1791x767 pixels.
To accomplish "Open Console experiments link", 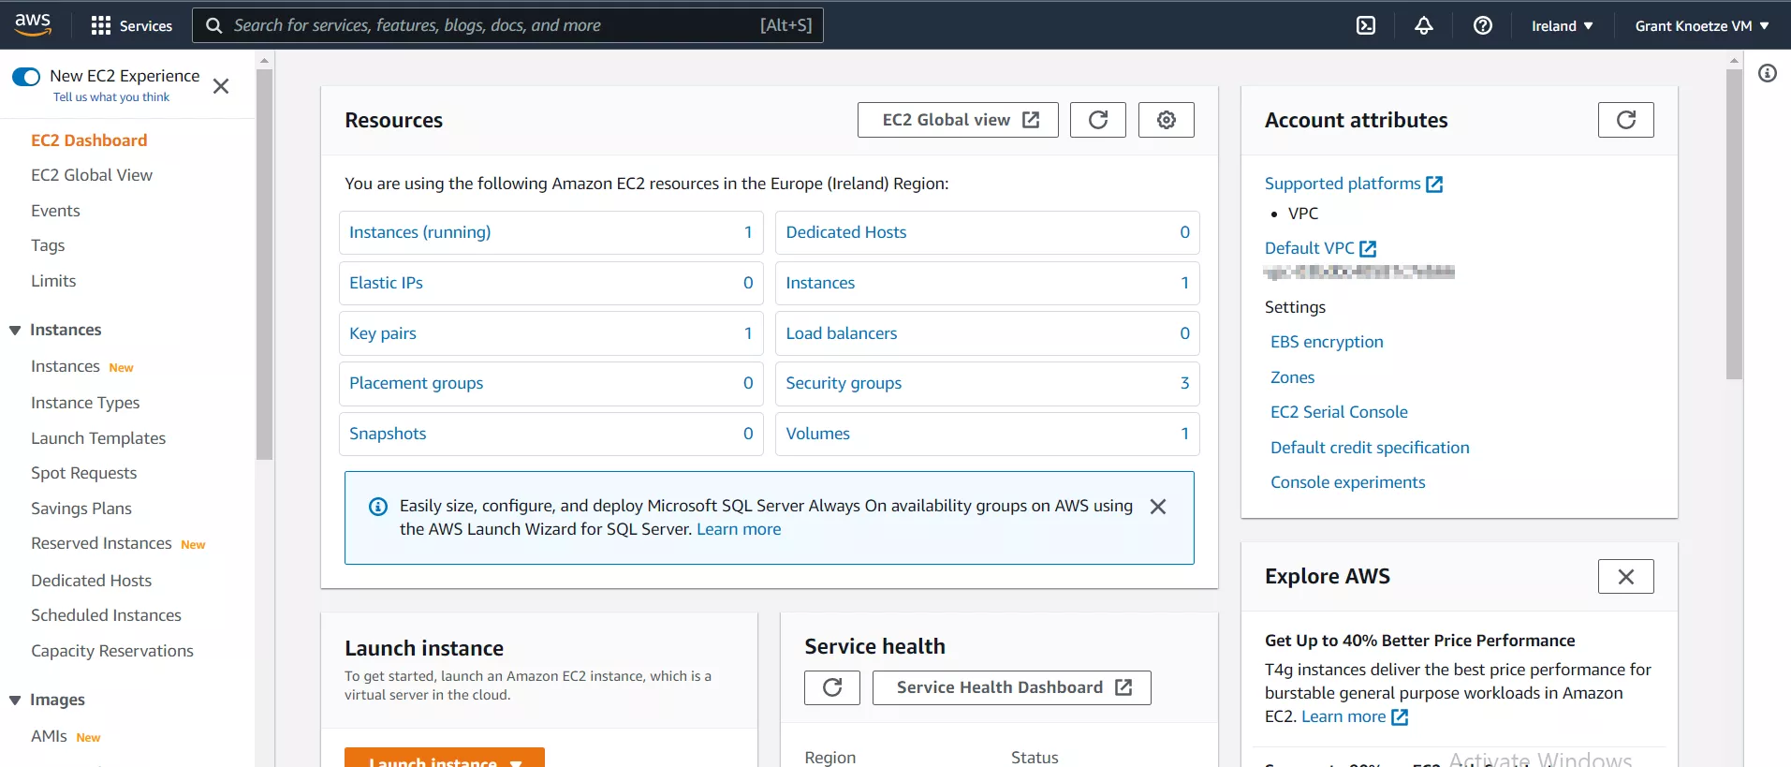I will click(1347, 482).
